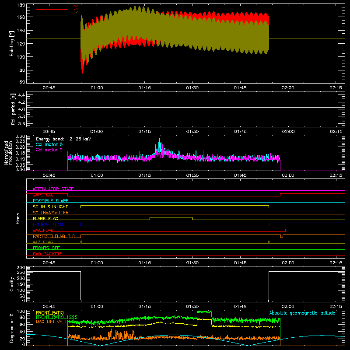350x350 pixels.
Task: Click the red X legend label
Action: [76, 8]
